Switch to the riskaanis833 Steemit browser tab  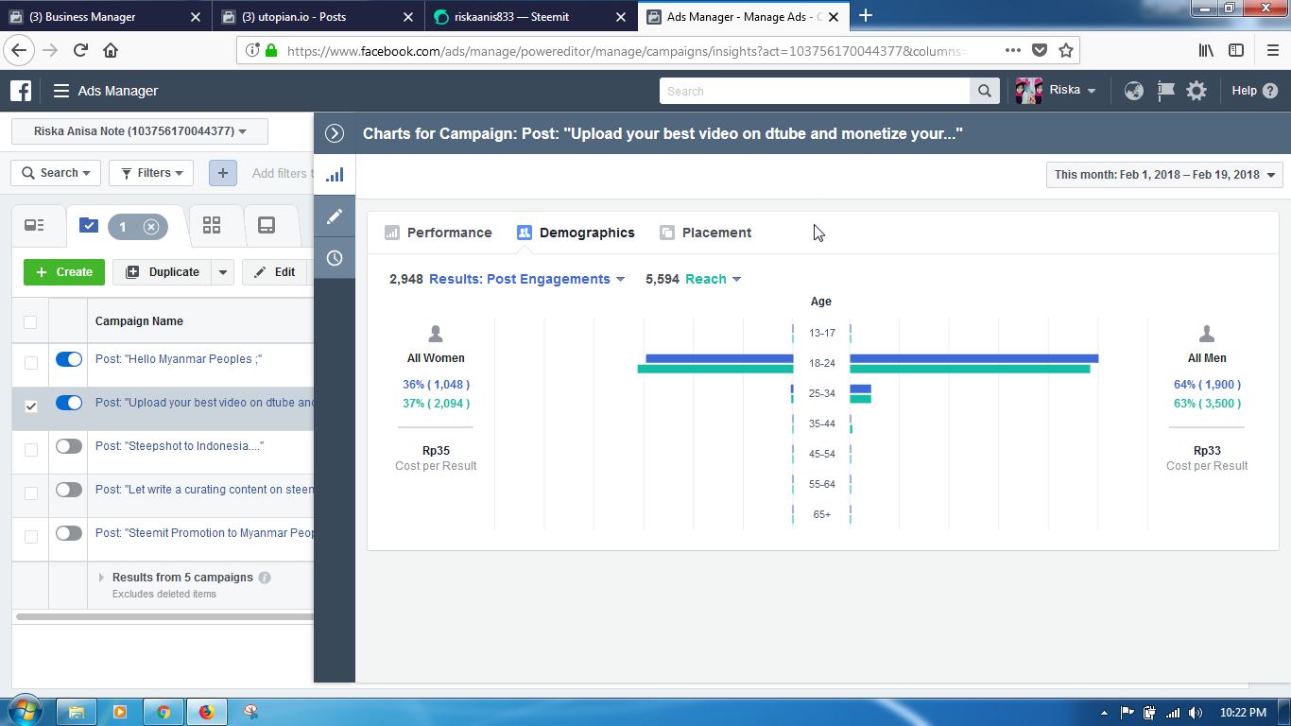(530, 16)
